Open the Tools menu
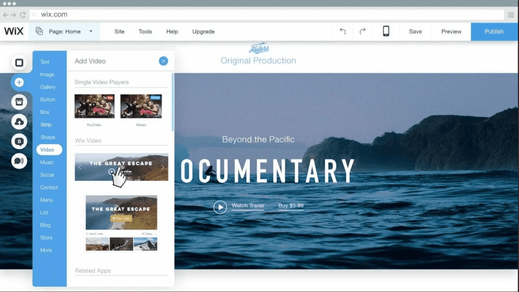The height and width of the screenshot is (292, 519). pyautogui.click(x=145, y=32)
